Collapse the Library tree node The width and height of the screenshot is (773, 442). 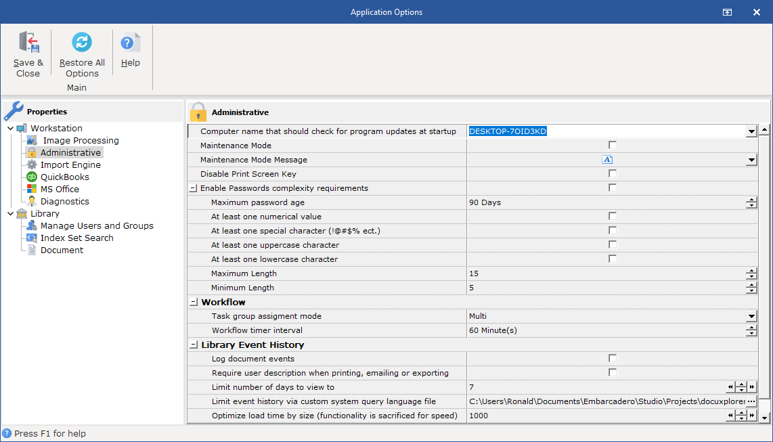point(10,213)
